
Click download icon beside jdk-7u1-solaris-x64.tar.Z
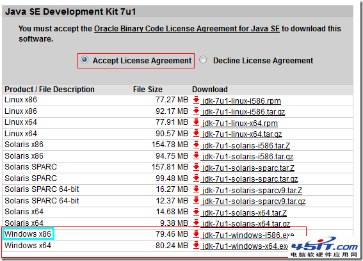[196, 212]
